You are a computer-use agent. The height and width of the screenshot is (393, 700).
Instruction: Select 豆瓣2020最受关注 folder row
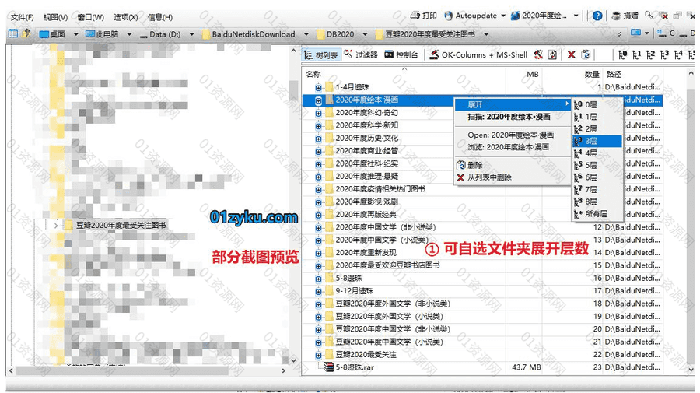click(x=481, y=355)
